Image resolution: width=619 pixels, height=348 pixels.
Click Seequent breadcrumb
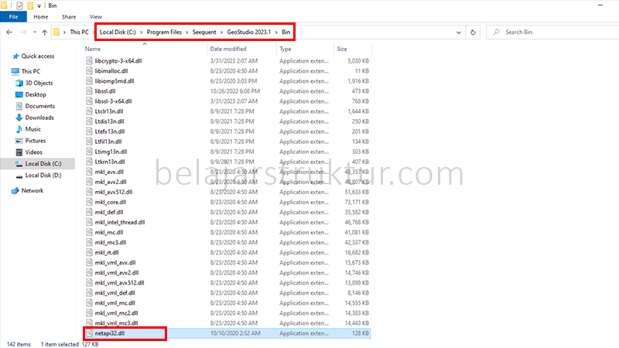click(x=204, y=32)
